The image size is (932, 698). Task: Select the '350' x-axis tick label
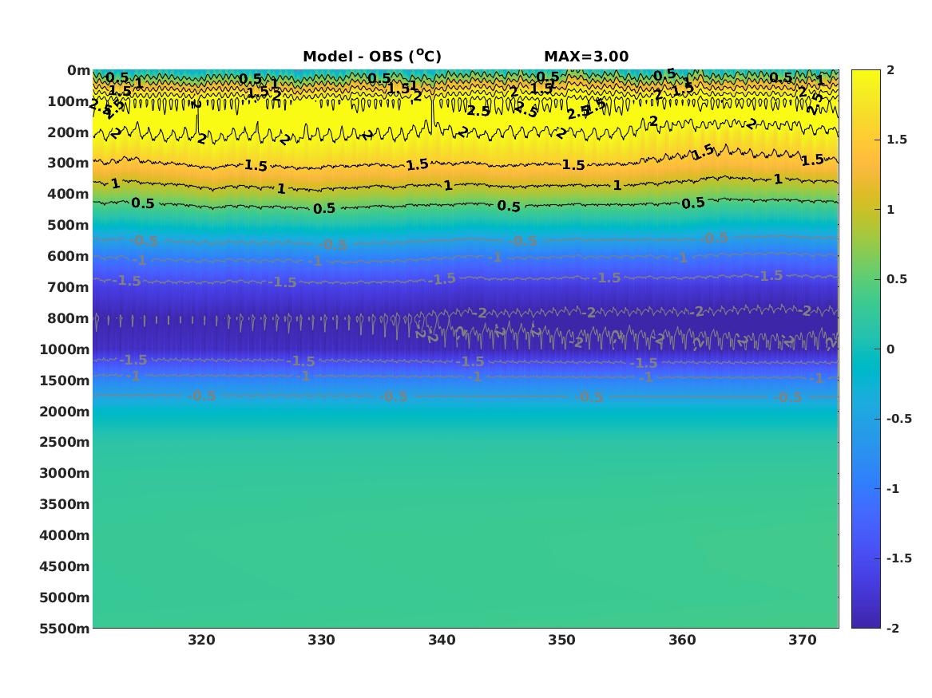click(x=562, y=640)
